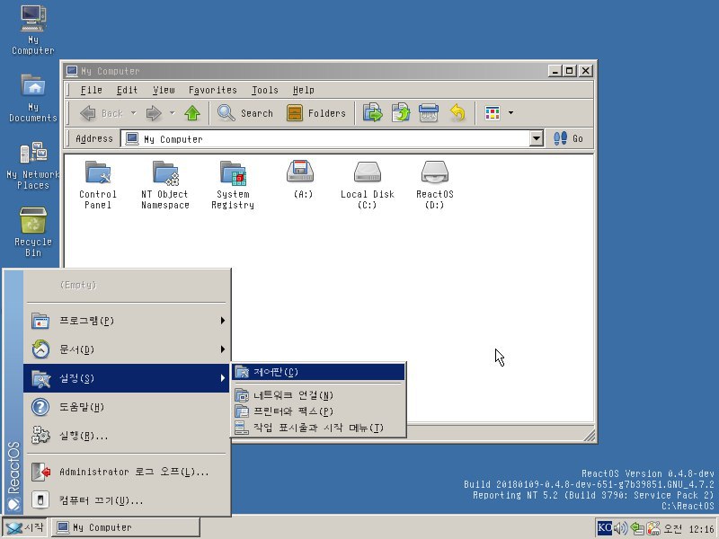Image resolution: width=719 pixels, height=539 pixels.
Task: Select My Computer desktop icon
Action: pos(33,31)
